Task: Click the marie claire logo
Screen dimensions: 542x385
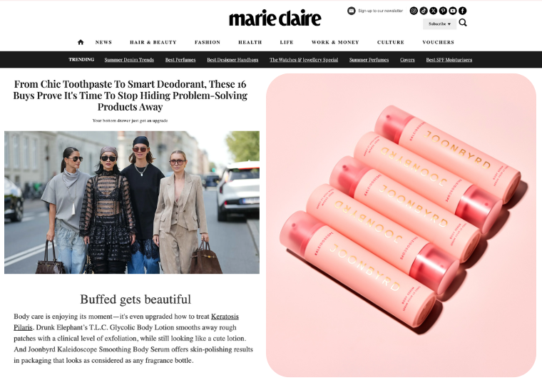Action: pyautogui.click(x=275, y=19)
